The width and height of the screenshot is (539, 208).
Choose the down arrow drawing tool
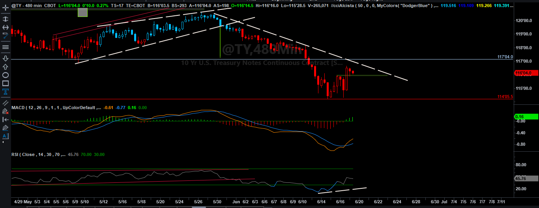pyautogui.click(x=6, y=58)
